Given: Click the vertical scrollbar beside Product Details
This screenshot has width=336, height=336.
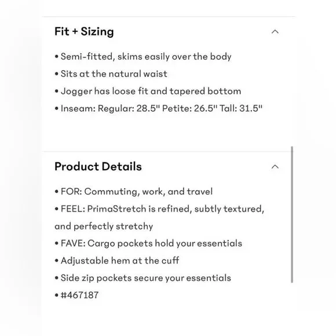Looking at the screenshot, I should (x=292, y=214).
